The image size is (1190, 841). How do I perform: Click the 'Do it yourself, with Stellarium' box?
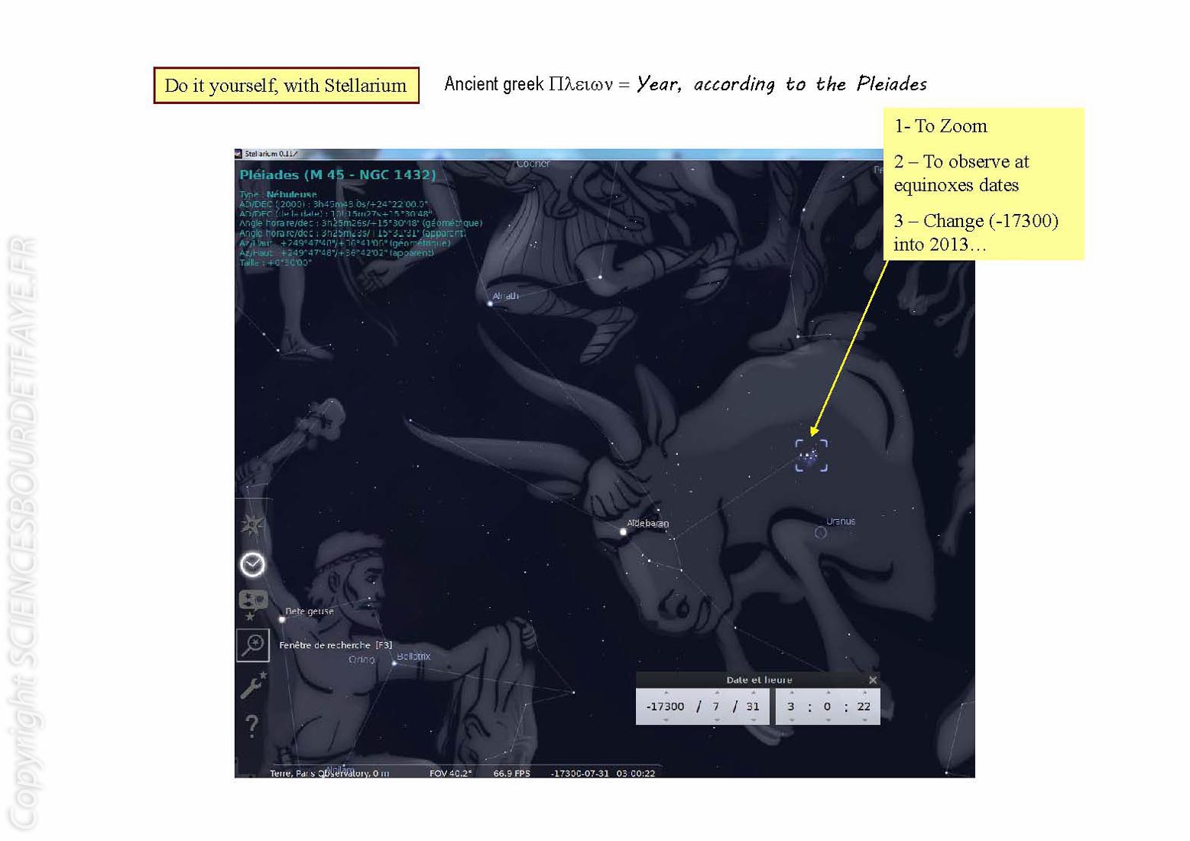pos(286,85)
